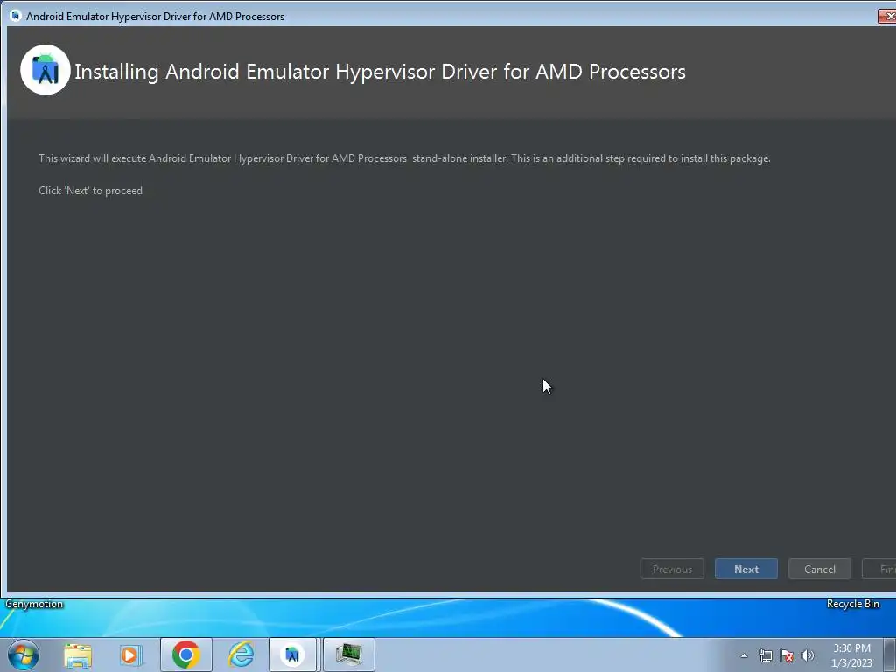Show hidden system tray icons arrow
Image resolution: width=896 pixels, height=672 pixels.
click(x=744, y=655)
